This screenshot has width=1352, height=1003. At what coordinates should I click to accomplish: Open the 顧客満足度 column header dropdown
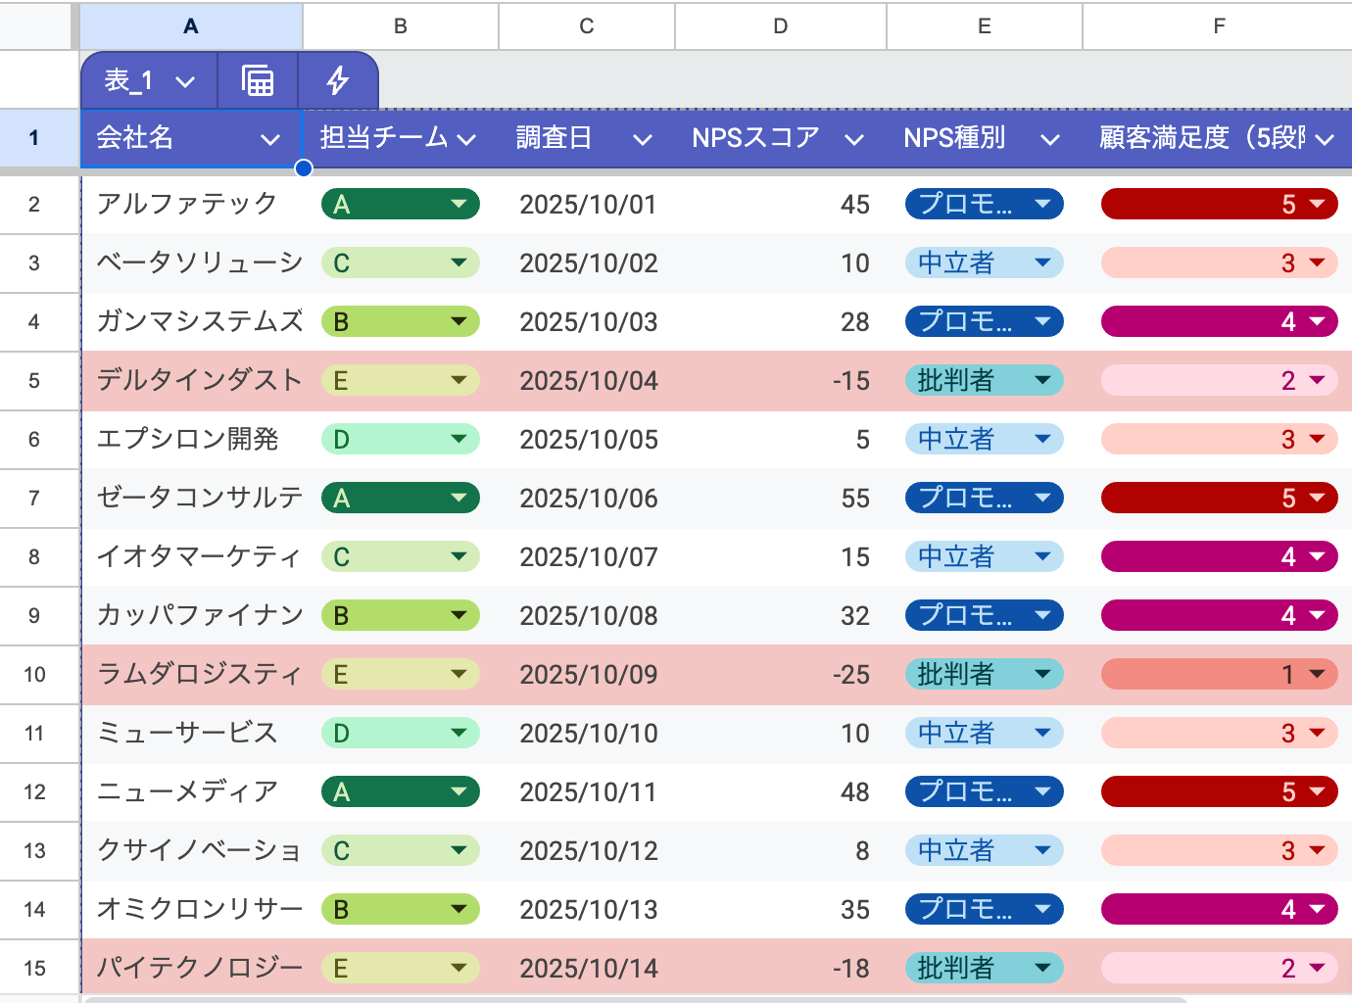coord(1325,140)
